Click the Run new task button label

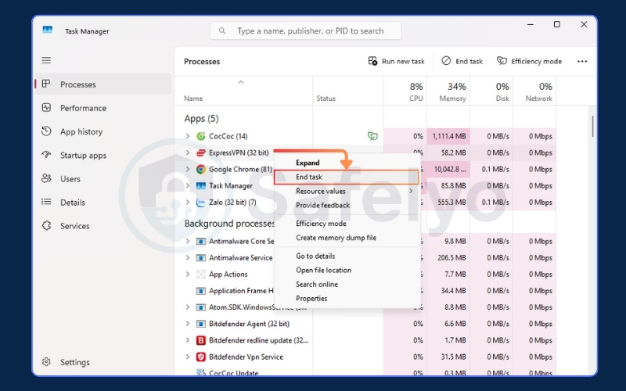point(403,62)
